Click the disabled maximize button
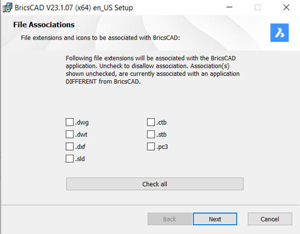 click(x=257, y=8)
